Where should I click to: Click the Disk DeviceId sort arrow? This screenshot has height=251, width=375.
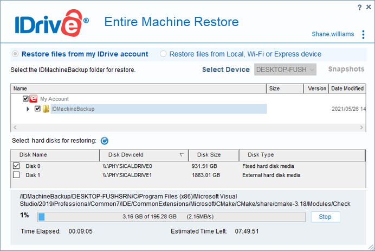[182, 155]
